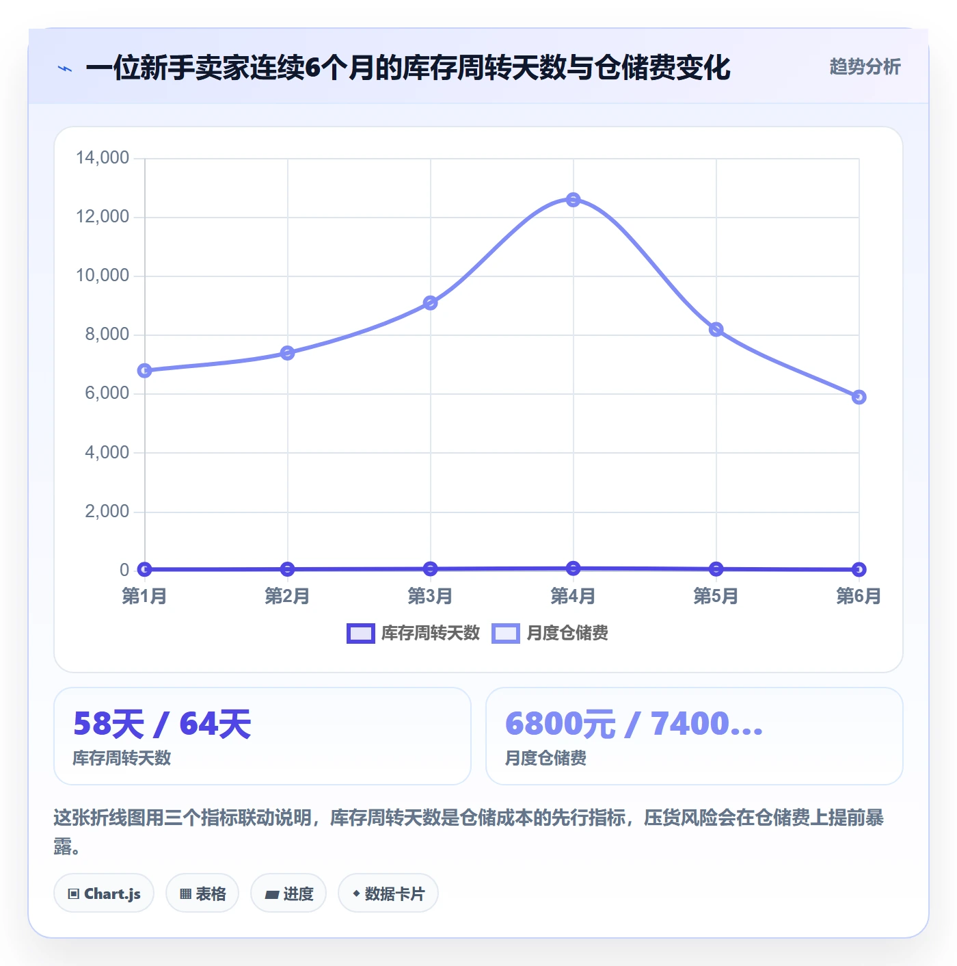The height and width of the screenshot is (966, 957).
Task: Click the 58天 / 64天 turnover card
Action: [262, 736]
